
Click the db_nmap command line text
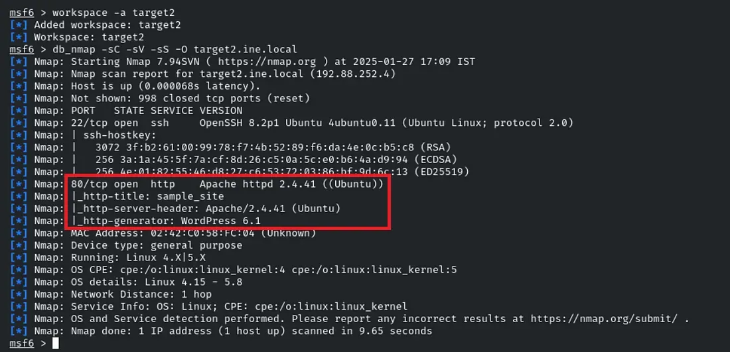pos(175,49)
